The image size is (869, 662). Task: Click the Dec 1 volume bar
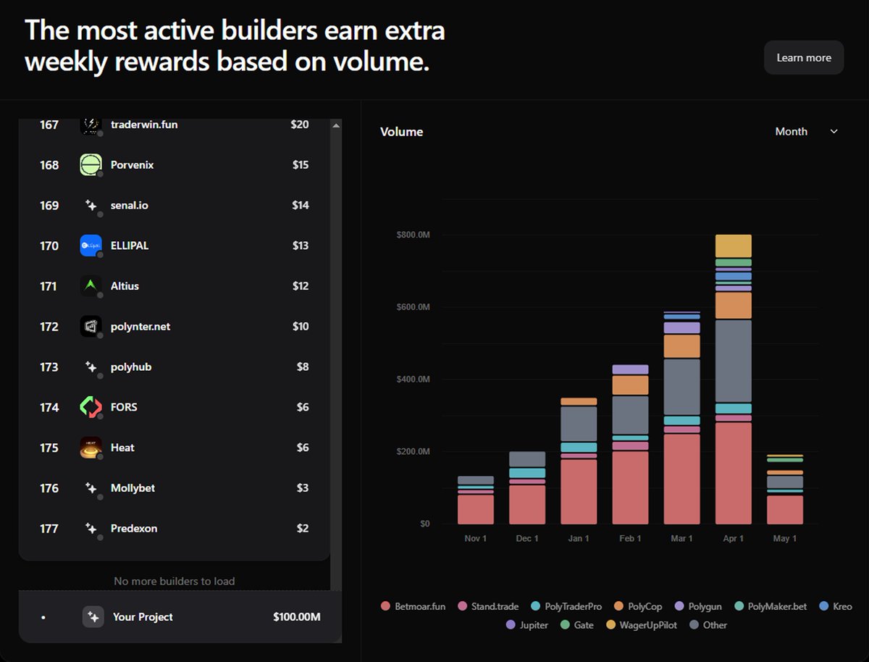coord(527,487)
